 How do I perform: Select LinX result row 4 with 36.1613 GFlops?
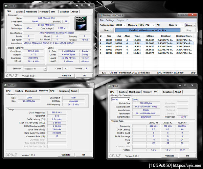146,50
